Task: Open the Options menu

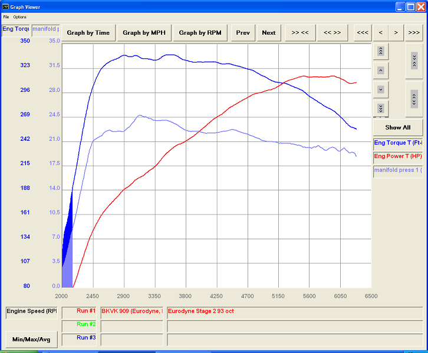Action: tap(20, 17)
